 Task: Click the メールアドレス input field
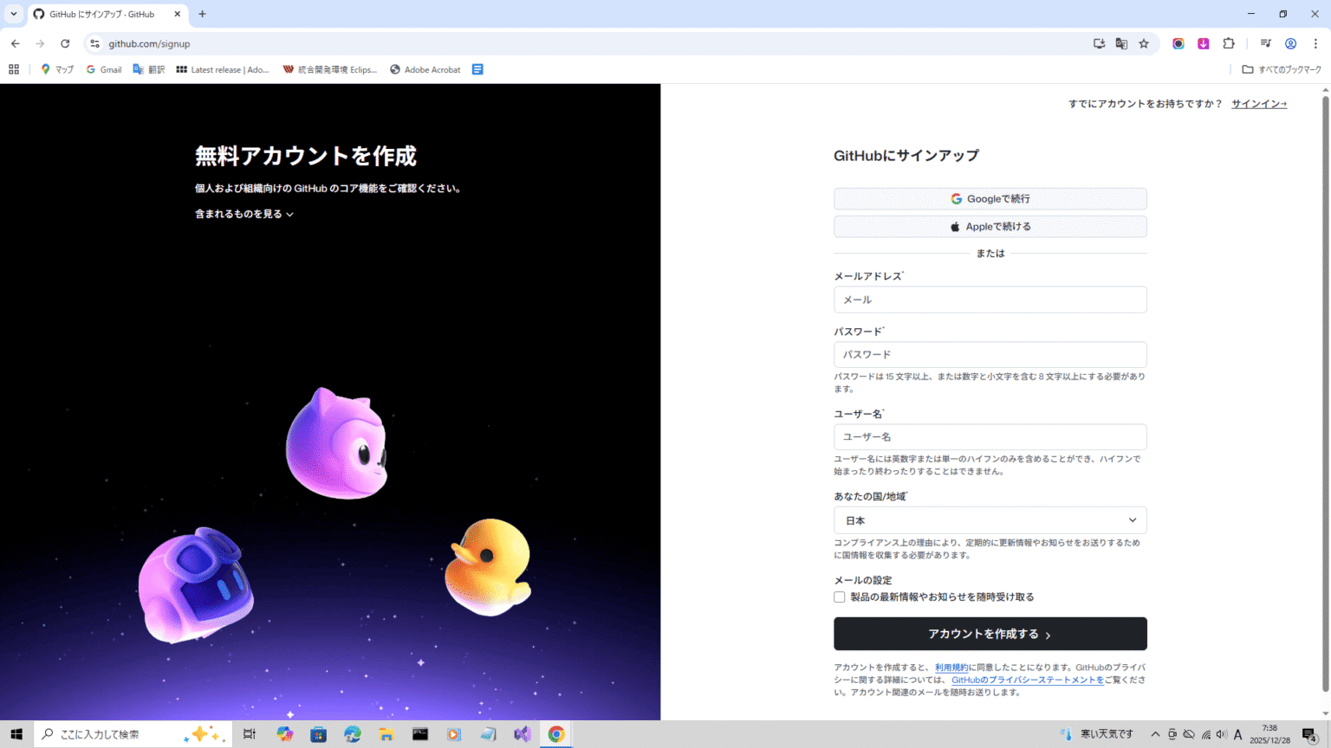click(x=990, y=300)
